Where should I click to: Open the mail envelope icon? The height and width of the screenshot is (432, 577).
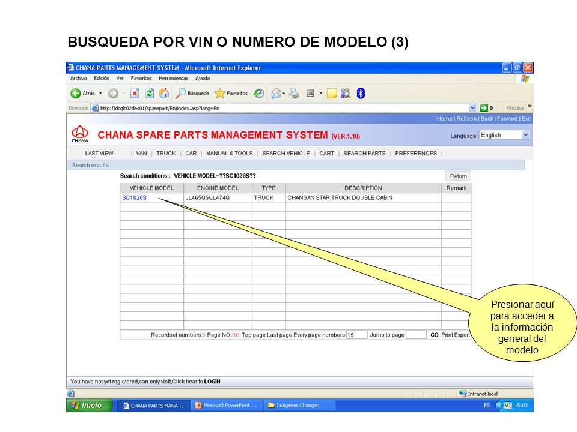276,94
